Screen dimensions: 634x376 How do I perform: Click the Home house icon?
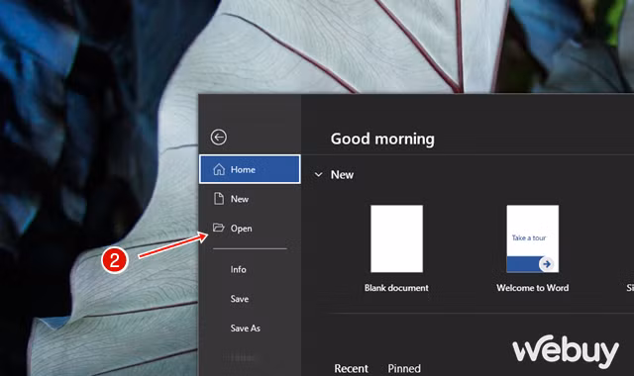coord(219,169)
